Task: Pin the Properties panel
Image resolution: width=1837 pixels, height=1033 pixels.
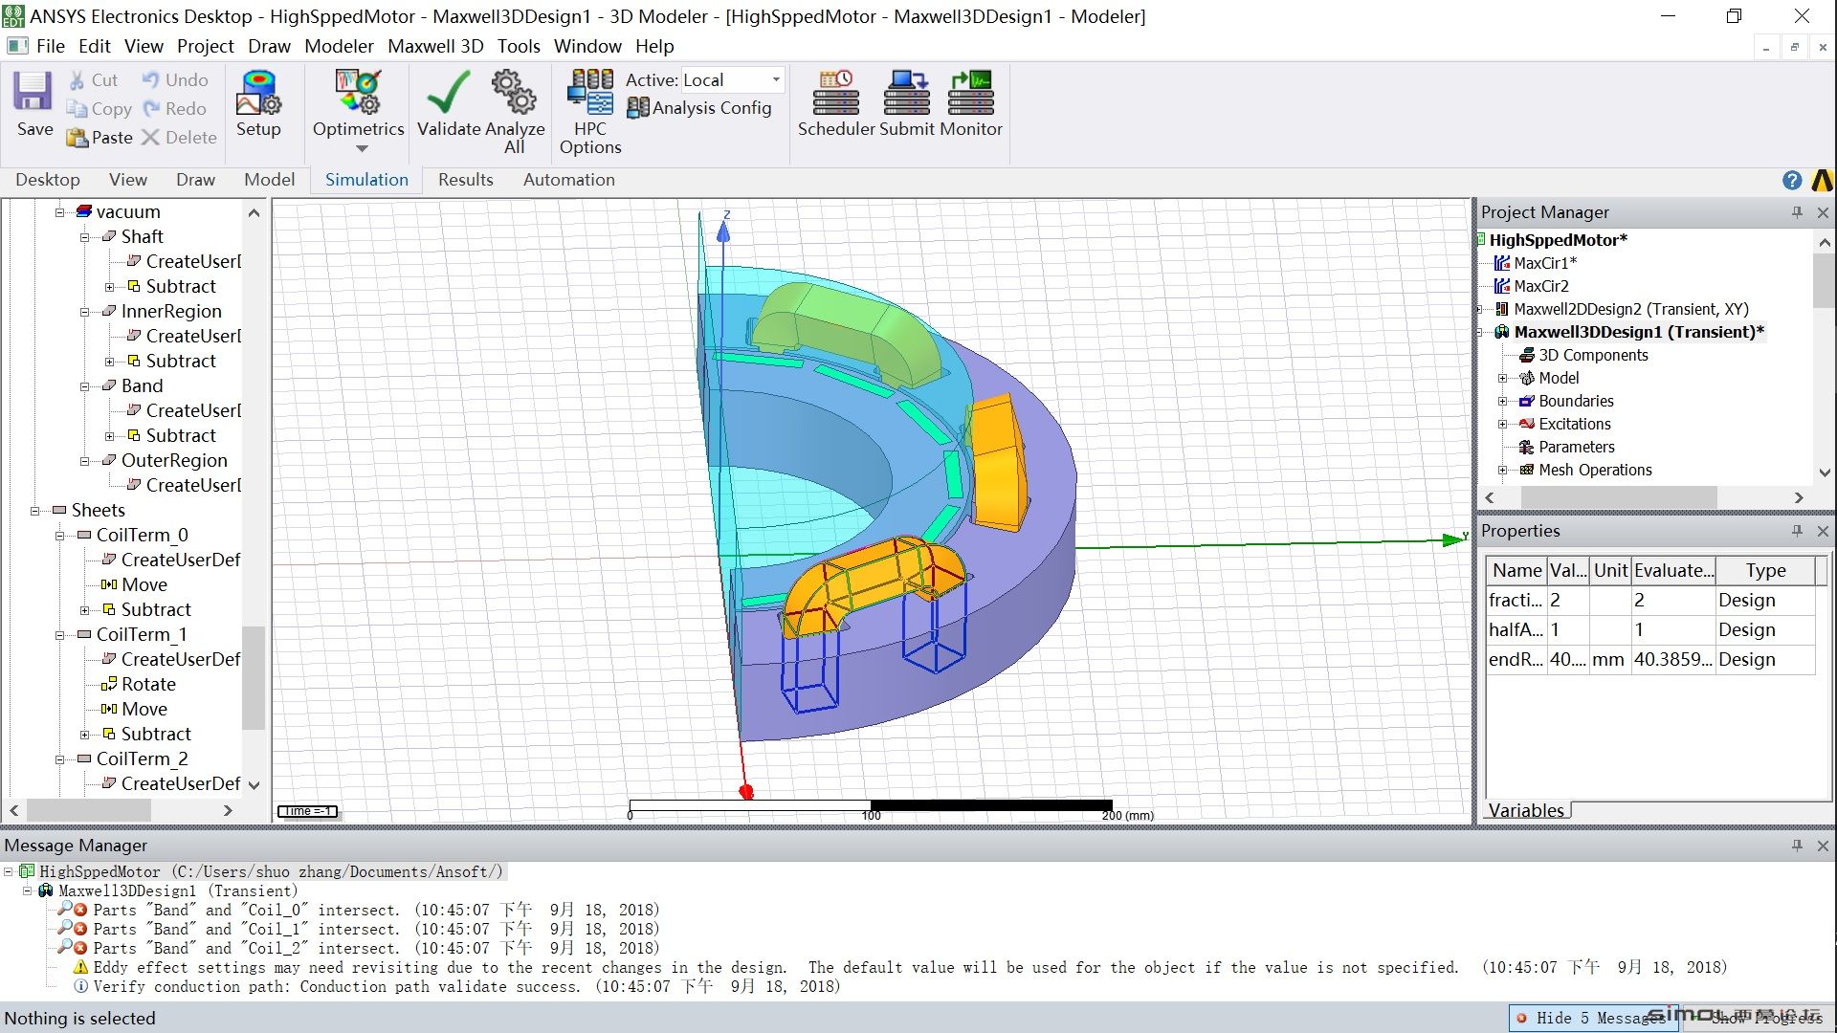Action: pyautogui.click(x=1797, y=531)
